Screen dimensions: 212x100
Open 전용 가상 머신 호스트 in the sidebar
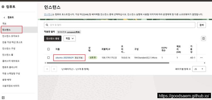12,42
